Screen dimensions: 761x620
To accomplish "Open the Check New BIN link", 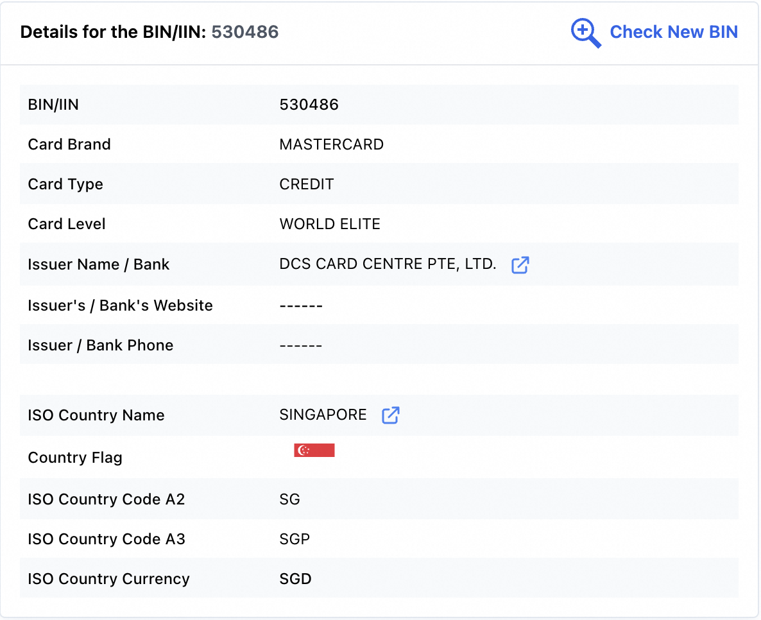I will (674, 32).
